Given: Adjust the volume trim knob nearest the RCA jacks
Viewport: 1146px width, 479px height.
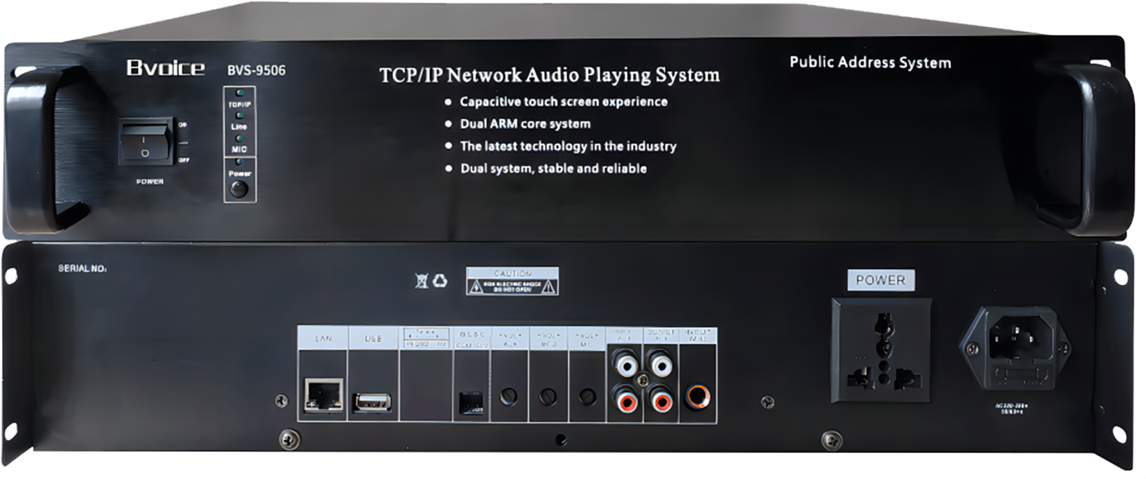Looking at the screenshot, I should coord(587,397).
